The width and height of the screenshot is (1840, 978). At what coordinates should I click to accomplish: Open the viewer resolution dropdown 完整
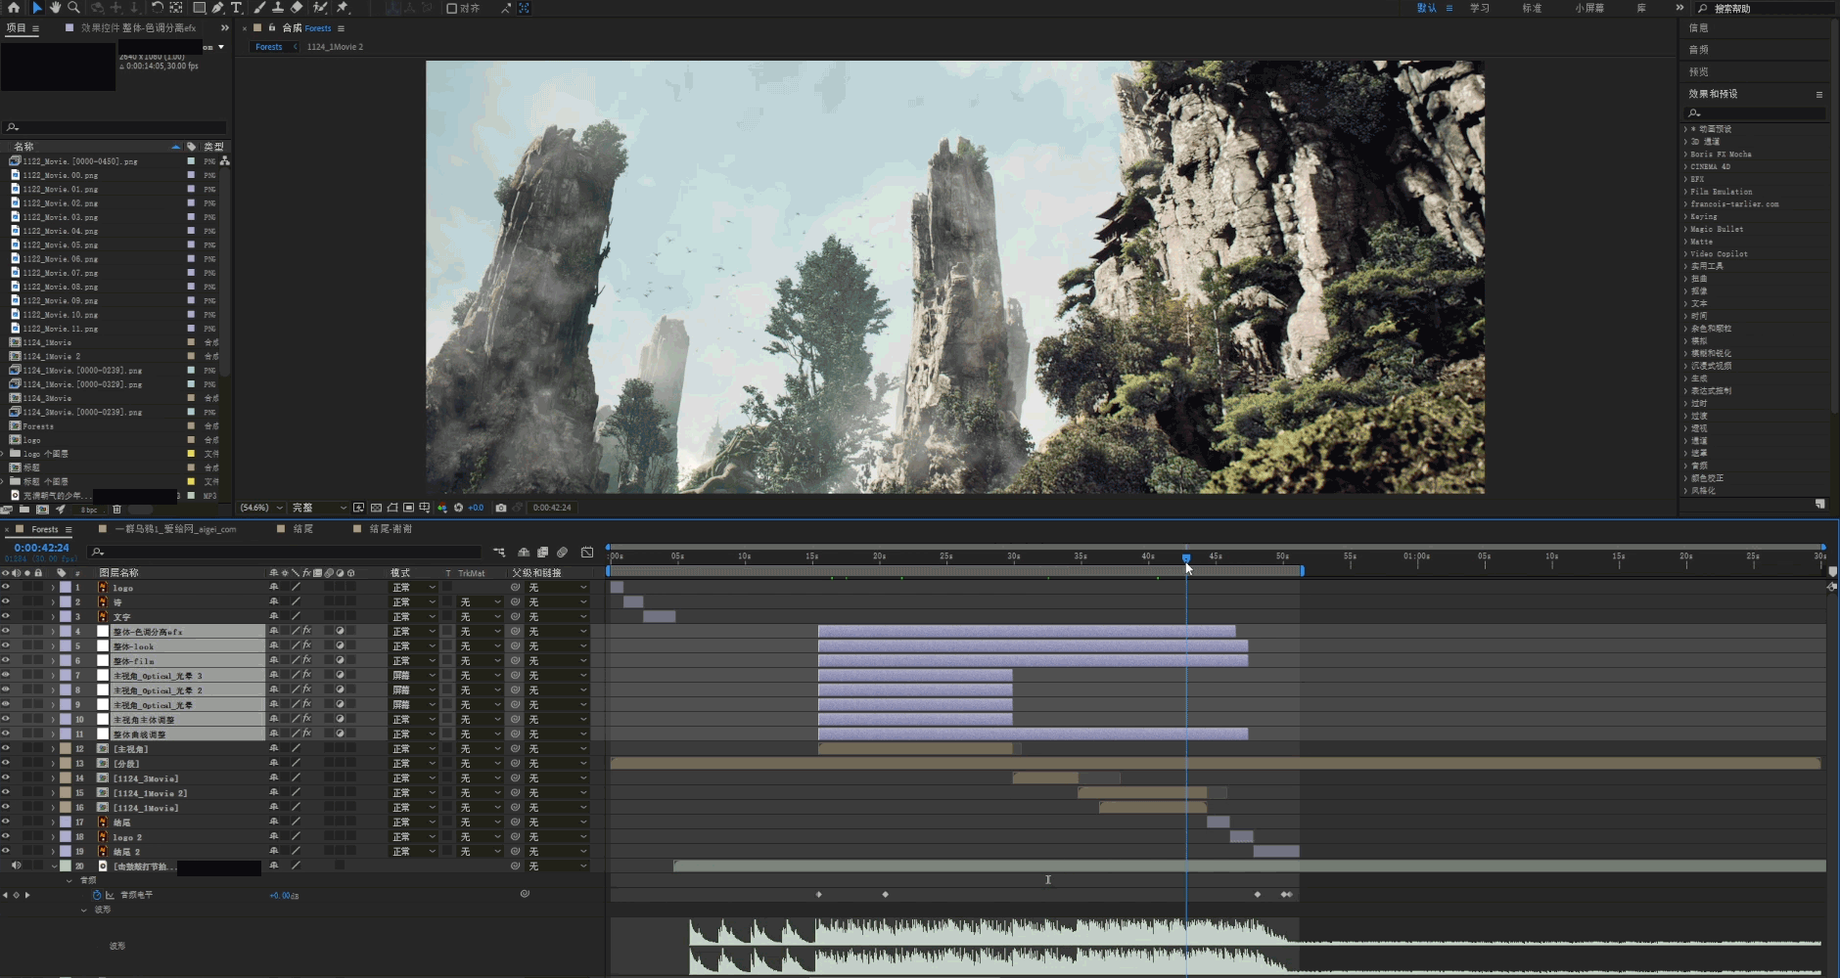click(319, 508)
